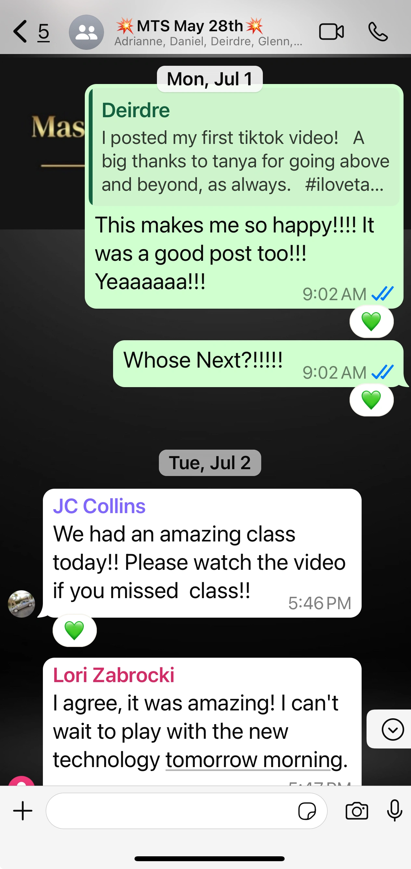This screenshot has height=869, width=411.
Task: Open JC Collins sender name
Action: 99,506
